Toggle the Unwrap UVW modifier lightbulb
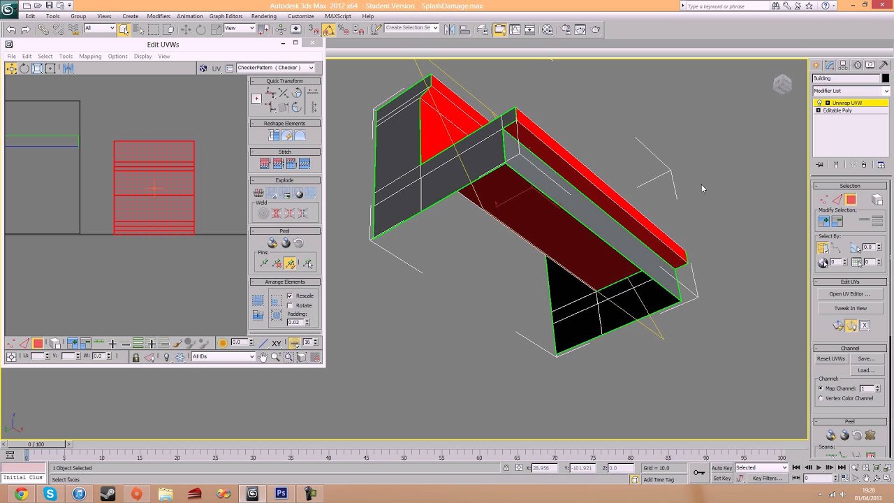 (x=819, y=103)
